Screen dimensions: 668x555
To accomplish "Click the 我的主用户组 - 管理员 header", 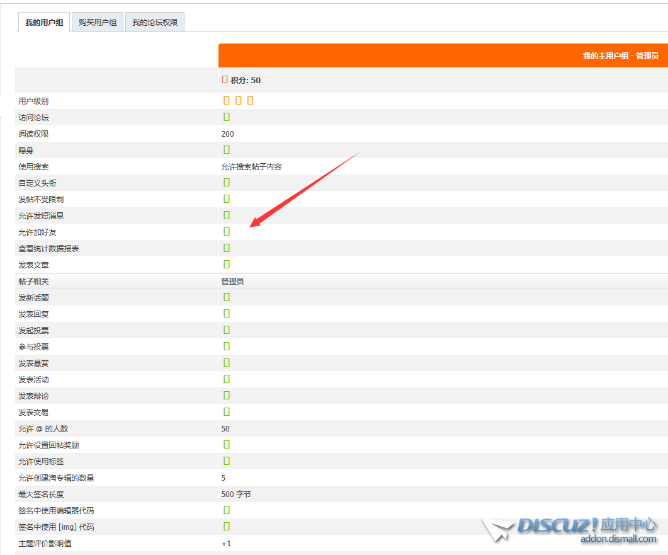I will point(620,55).
